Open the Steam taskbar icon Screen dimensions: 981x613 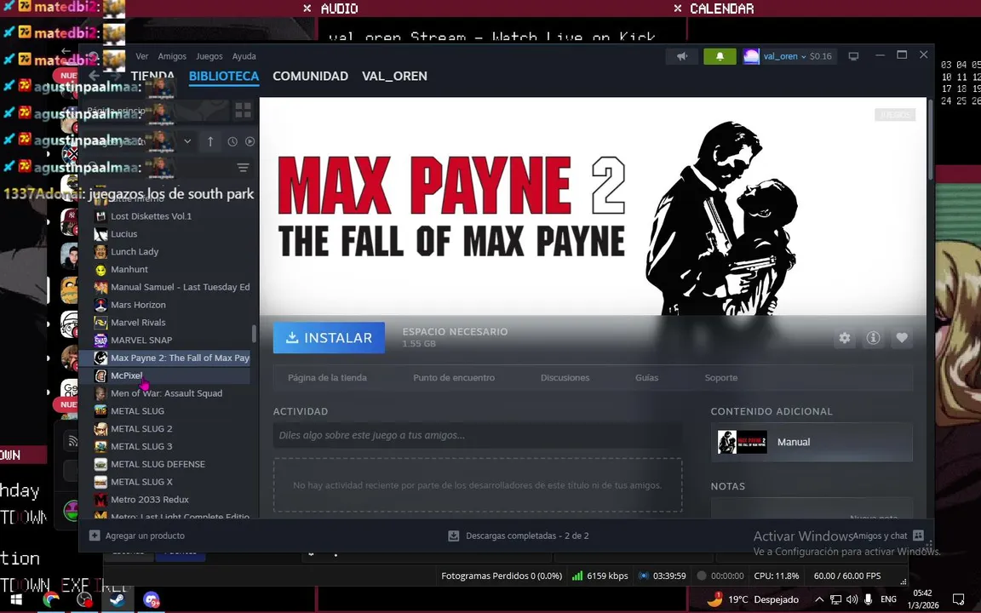[x=117, y=599]
